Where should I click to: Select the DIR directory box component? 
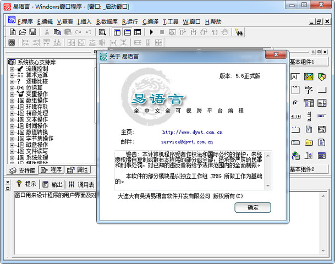click(309, 142)
